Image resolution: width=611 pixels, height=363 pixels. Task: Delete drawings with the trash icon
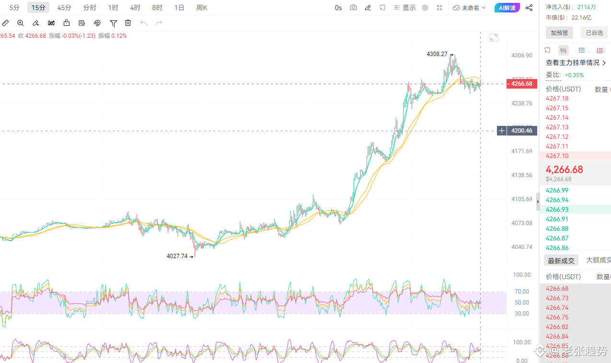tap(128, 23)
